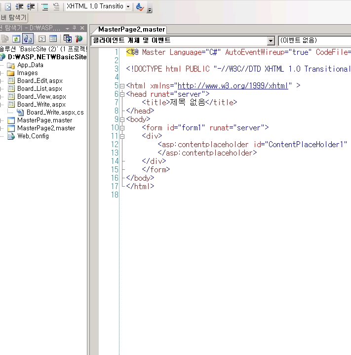
Task: Select Web.Config in the tree
Action: click(33, 136)
